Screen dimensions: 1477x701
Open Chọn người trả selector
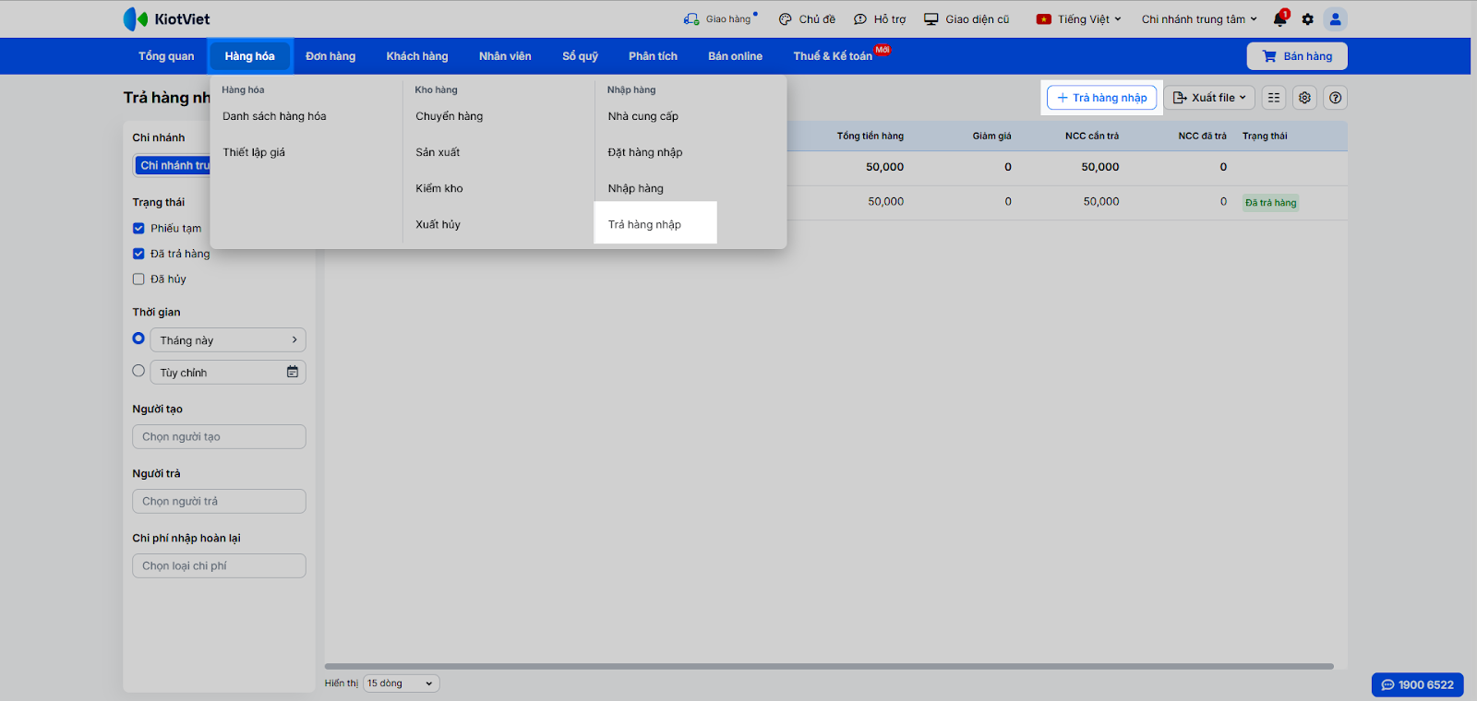point(219,501)
